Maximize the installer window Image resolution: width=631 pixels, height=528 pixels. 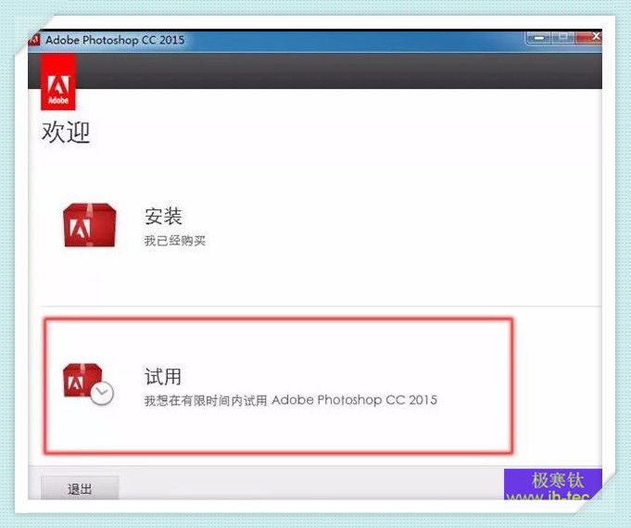click(x=563, y=38)
